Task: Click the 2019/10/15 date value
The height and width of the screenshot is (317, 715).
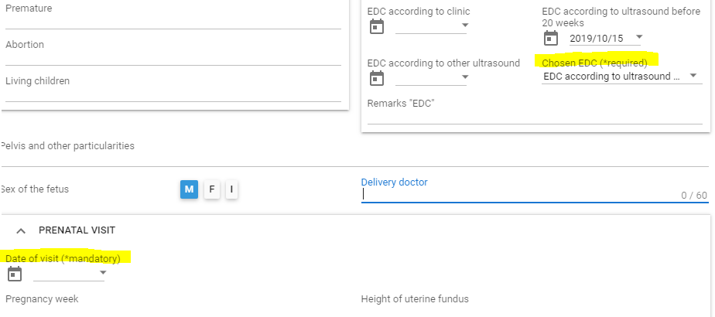Action: 597,38
